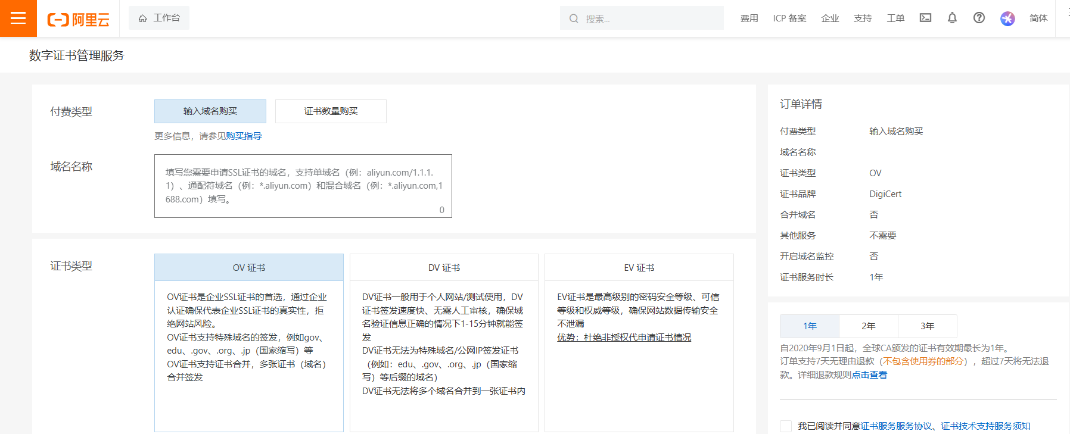Open the 购买指导 link
Image resolution: width=1070 pixels, height=434 pixels.
pos(244,136)
